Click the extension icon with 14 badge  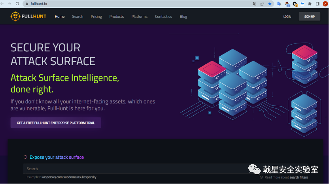(x=287, y=4)
